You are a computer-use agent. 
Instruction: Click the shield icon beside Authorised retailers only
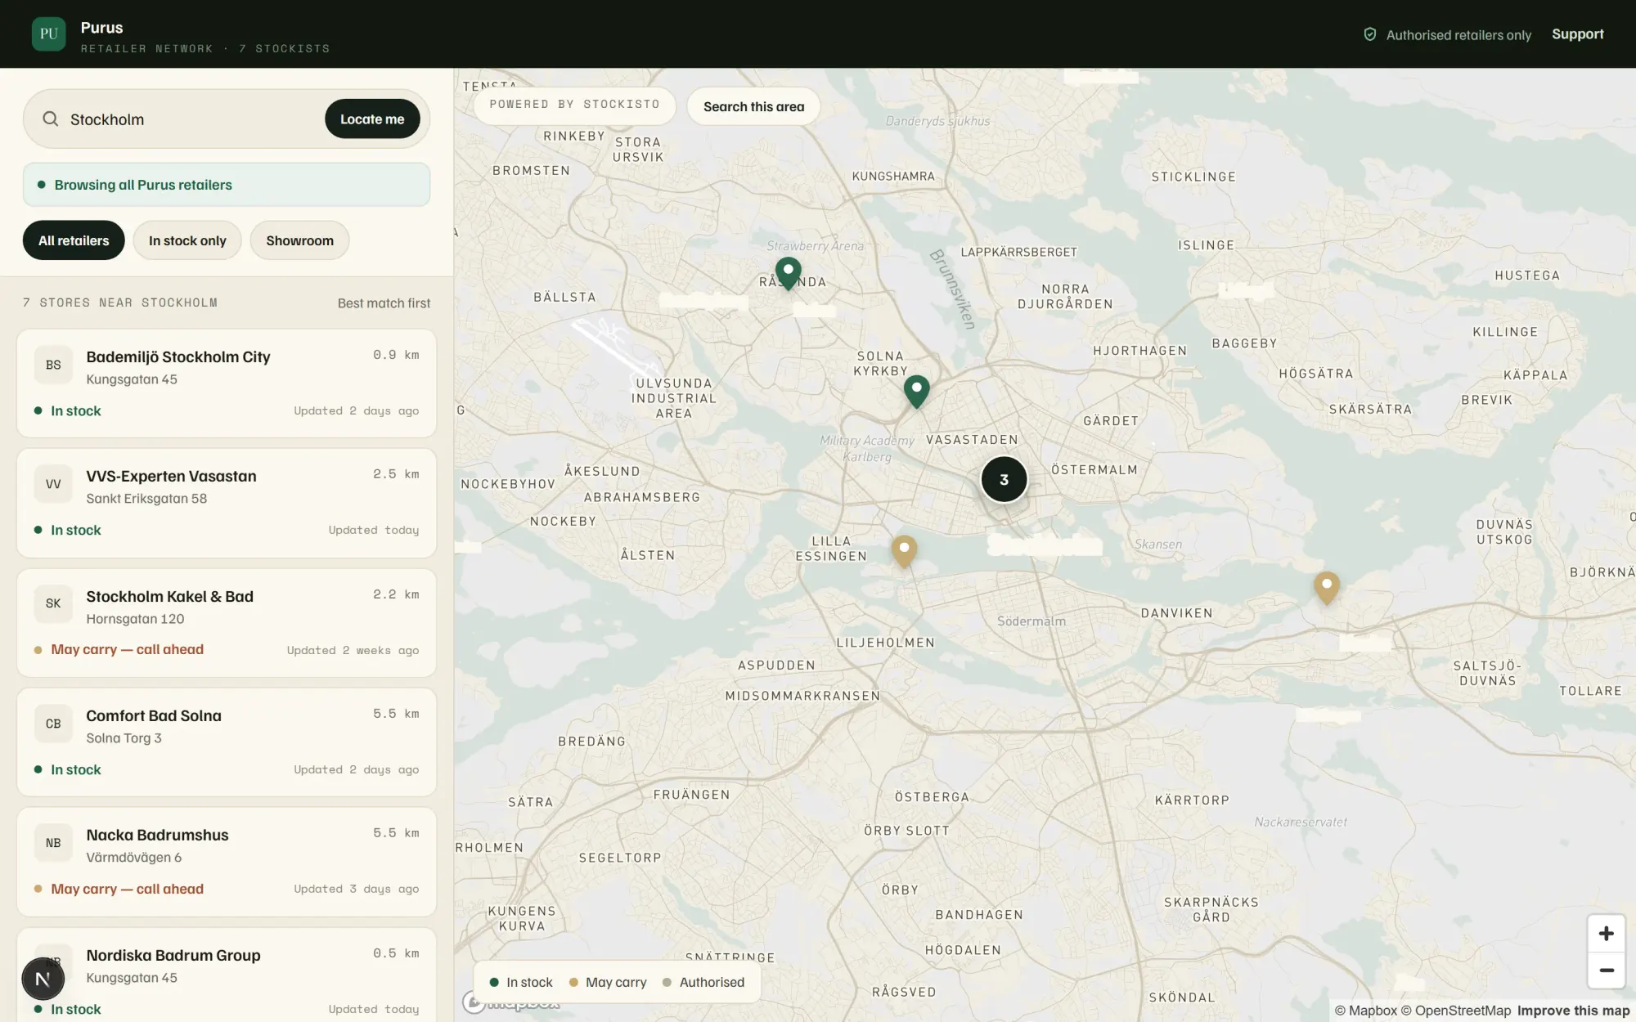1370,34
